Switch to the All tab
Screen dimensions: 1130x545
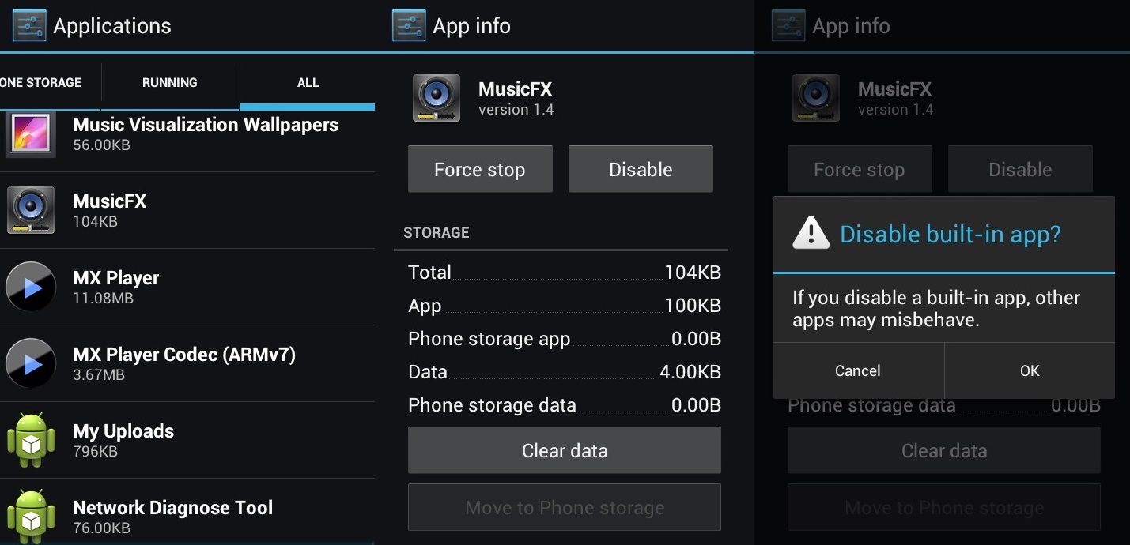click(308, 82)
